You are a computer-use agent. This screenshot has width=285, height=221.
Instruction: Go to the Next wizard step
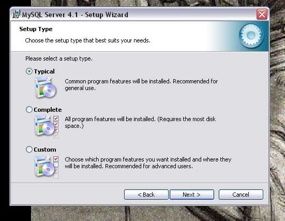pyautogui.click(x=192, y=195)
